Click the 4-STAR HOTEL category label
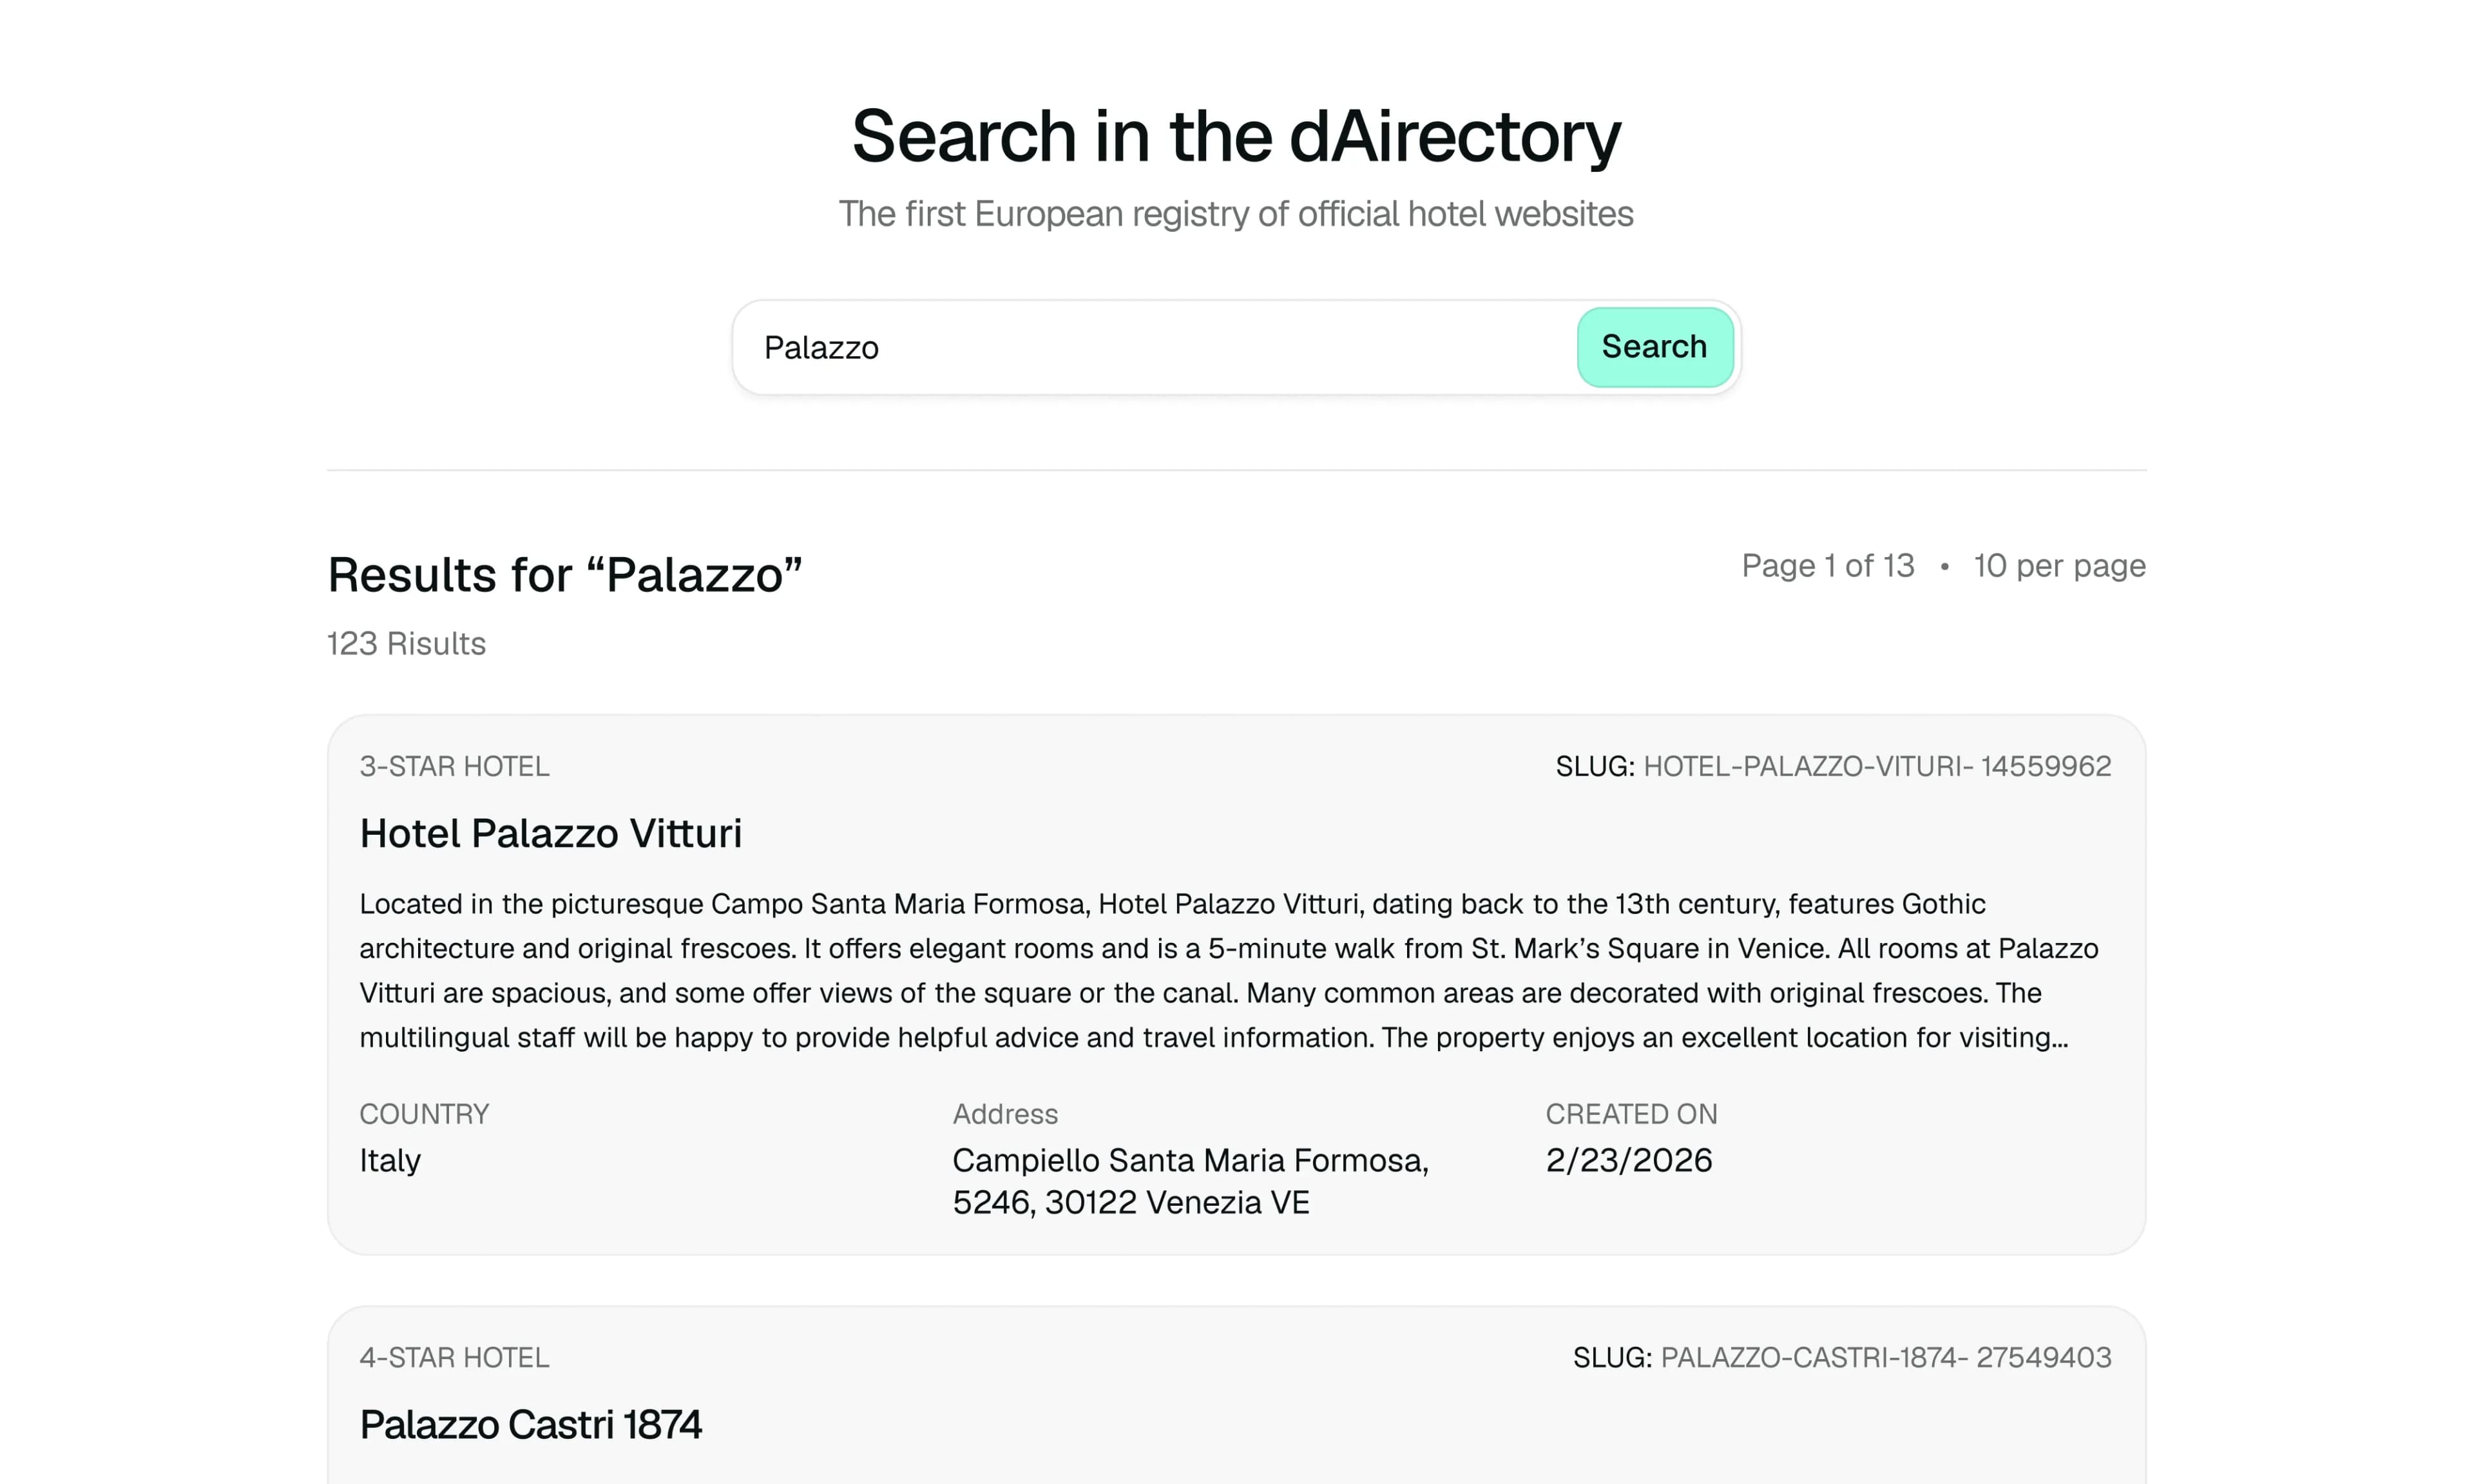Viewport: 2474px width, 1484px height. (454, 1358)
